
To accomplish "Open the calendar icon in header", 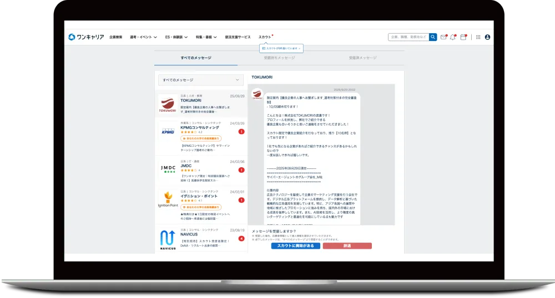I will click(x=463, y=37).
